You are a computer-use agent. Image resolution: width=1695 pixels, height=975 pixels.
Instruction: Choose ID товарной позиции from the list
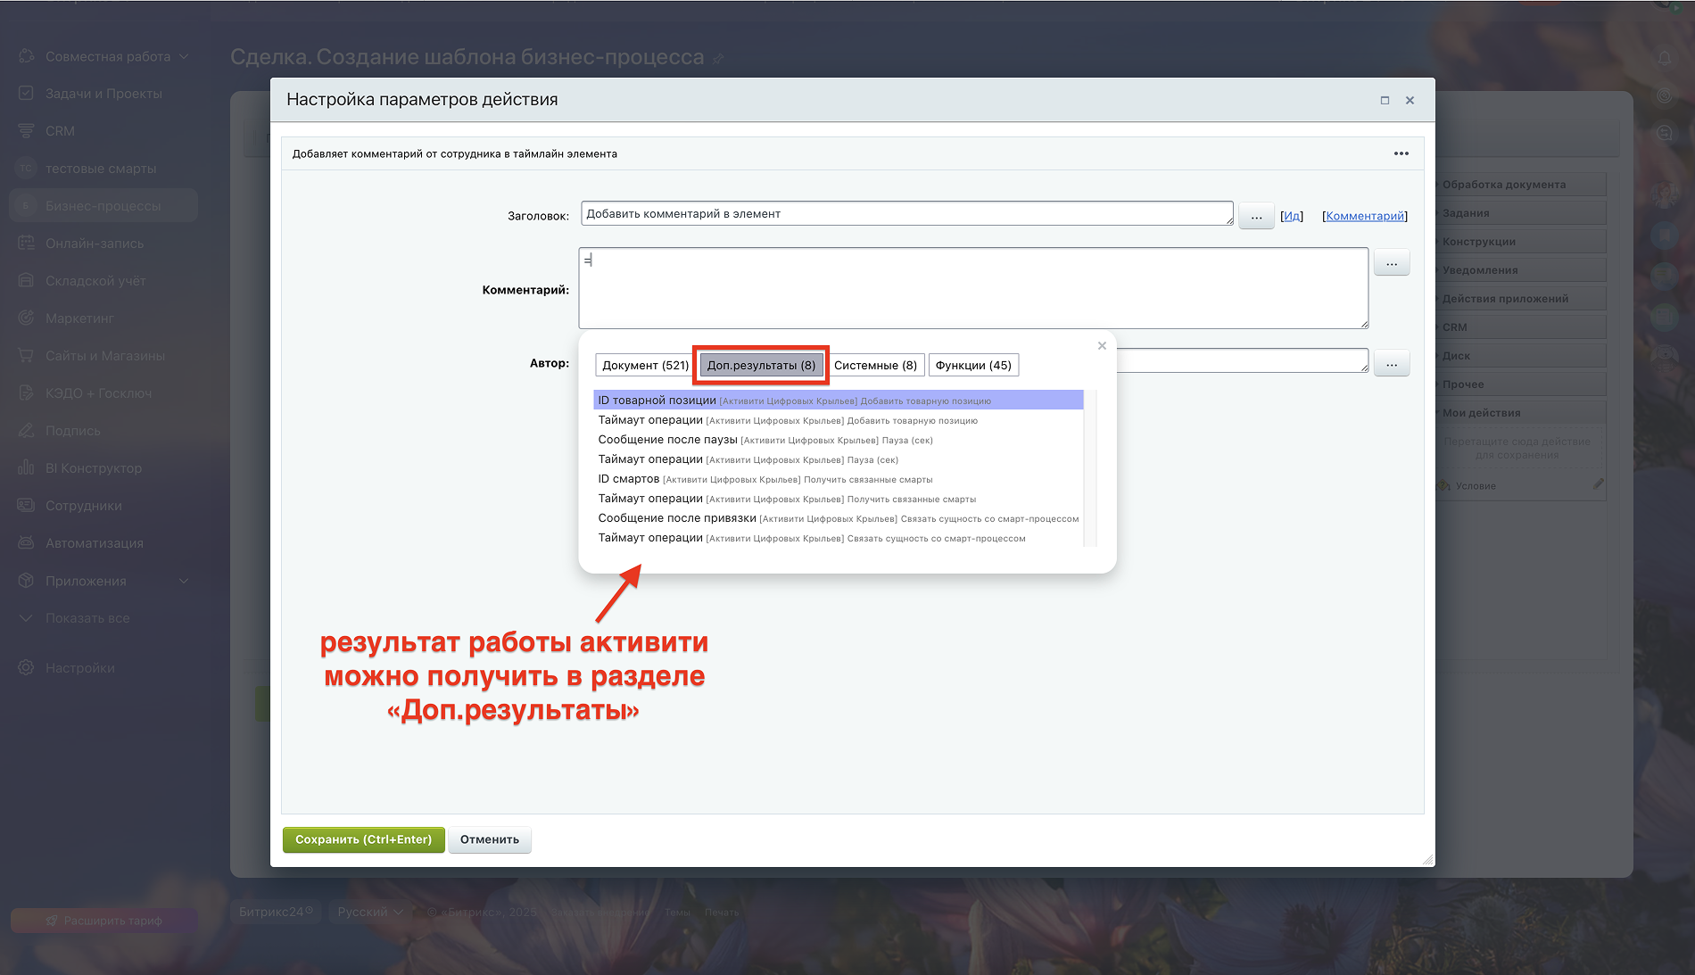click(x=657, y=401)
